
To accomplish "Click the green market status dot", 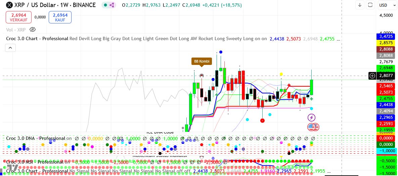I will [x=105, y=5].
